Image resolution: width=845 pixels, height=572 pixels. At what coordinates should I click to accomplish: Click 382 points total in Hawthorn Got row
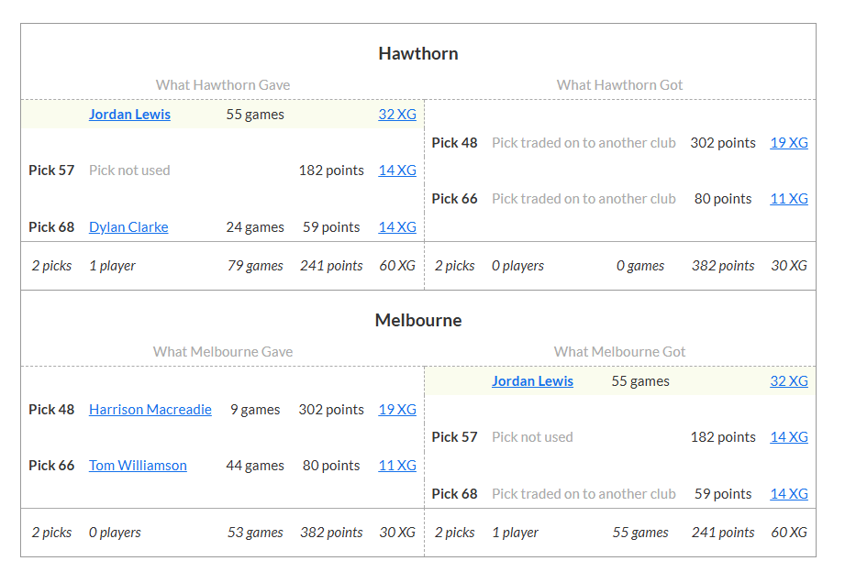pos(723,266)
